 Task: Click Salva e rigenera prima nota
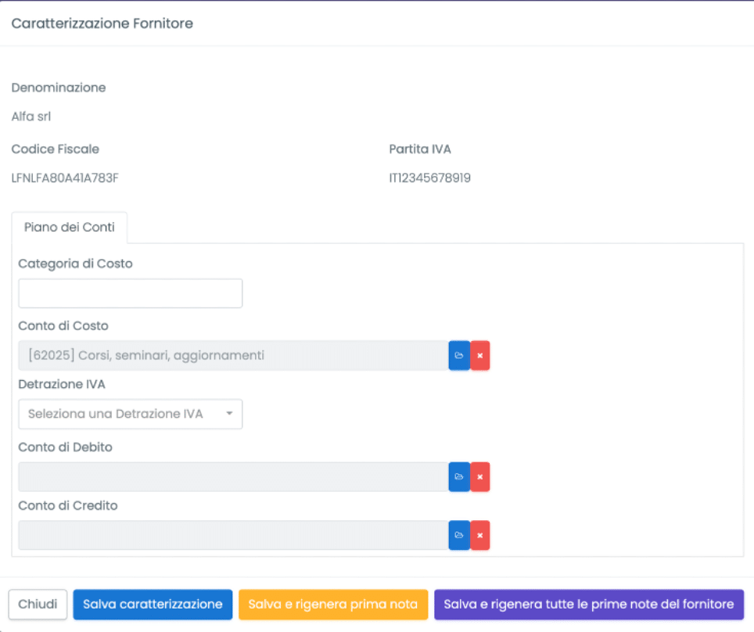pyautogui.click(x=333, y=604)
